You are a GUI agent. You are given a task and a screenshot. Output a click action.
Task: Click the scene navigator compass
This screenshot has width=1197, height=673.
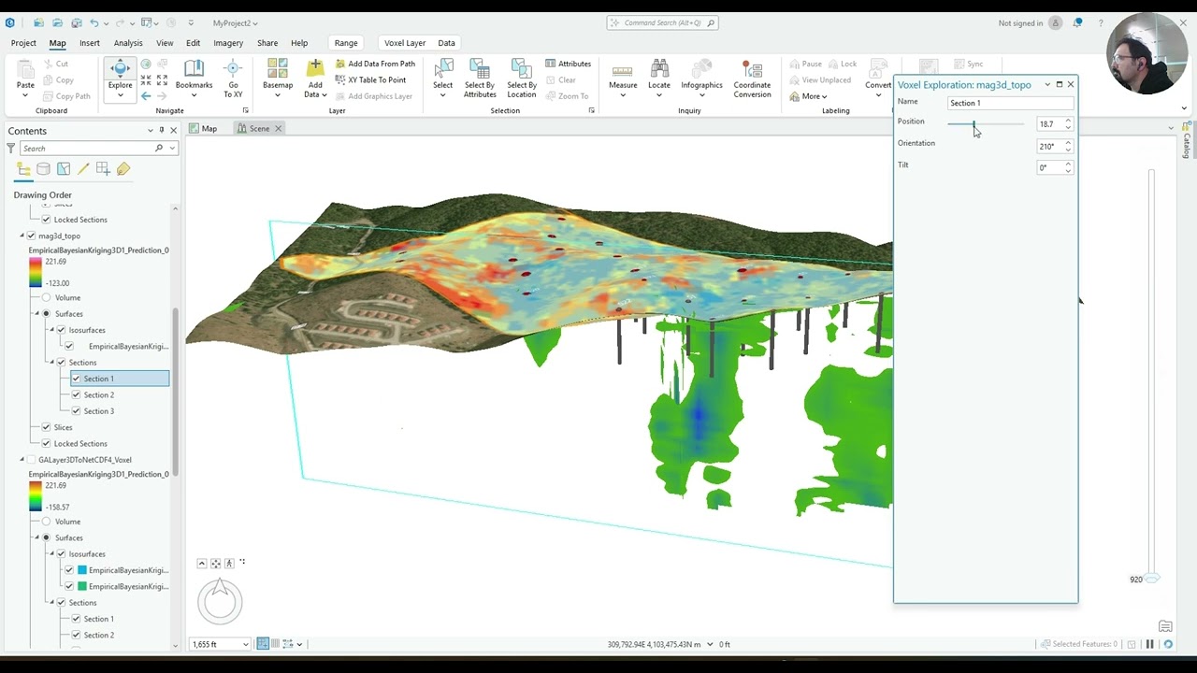pos(220,601)
